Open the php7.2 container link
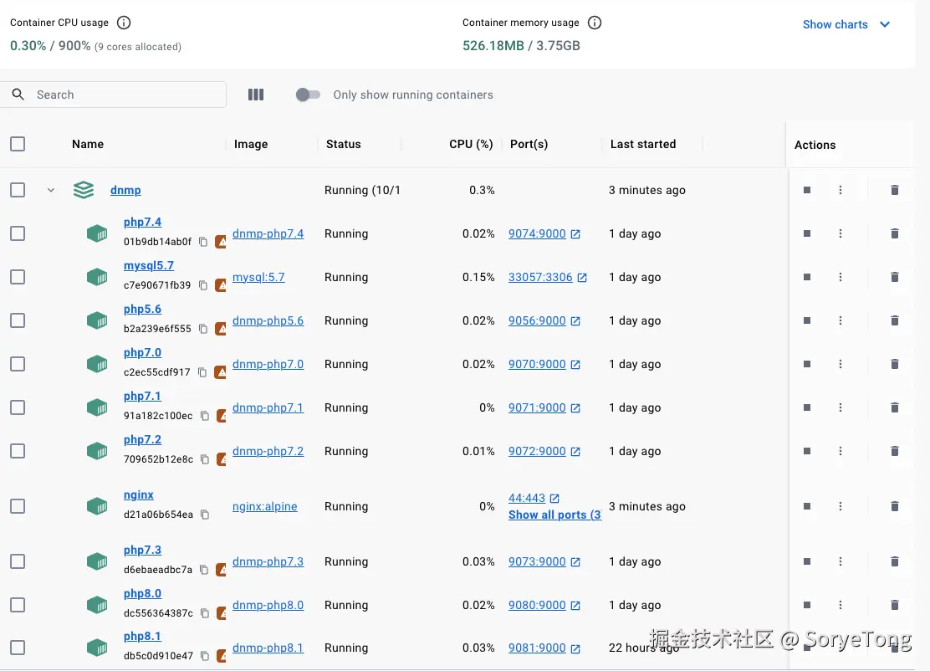This screenshot has width=930, height=671. point(142,439)
